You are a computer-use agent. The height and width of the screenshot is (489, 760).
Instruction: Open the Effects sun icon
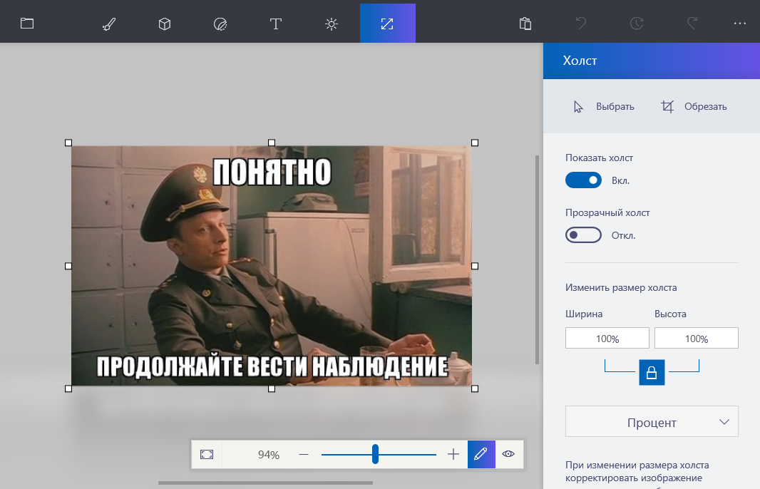click(332, 24)
